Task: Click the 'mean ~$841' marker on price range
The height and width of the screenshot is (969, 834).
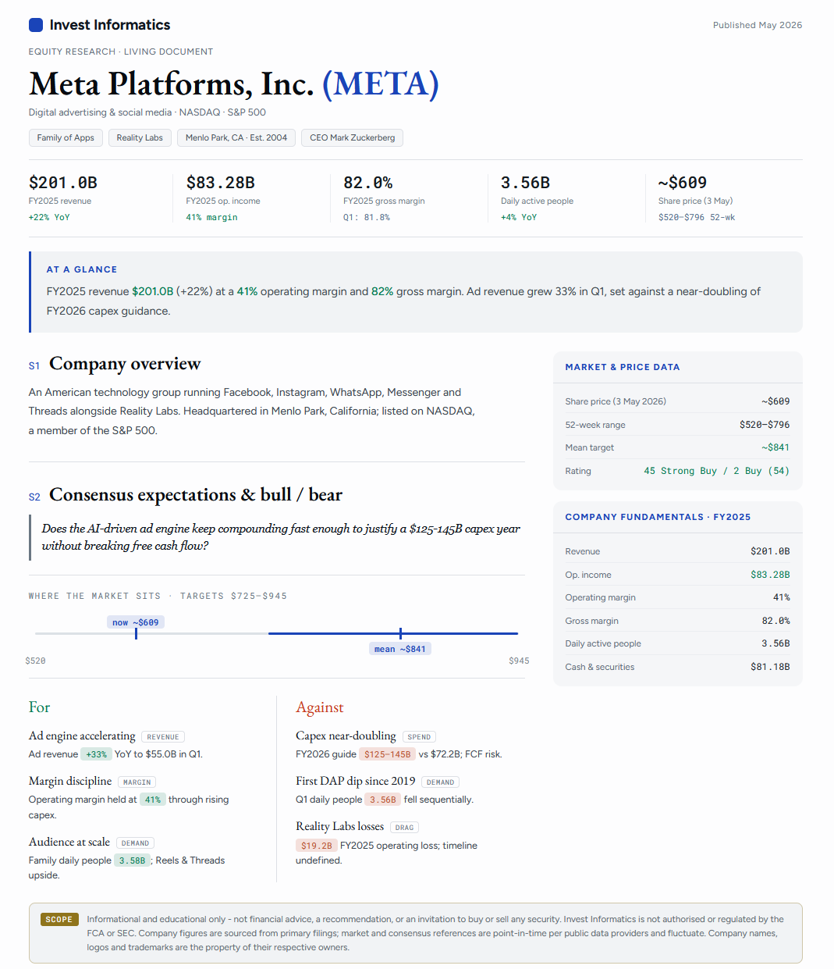Action: (x=400, y=649)
